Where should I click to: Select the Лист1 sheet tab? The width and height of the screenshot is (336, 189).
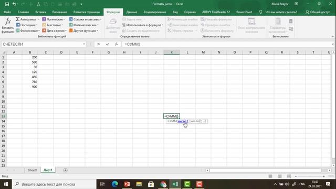[x=48, y=170]
